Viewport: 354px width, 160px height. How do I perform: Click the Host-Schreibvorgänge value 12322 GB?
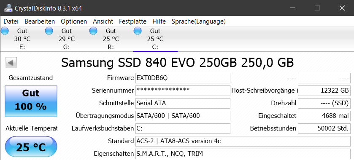point(324,91)
